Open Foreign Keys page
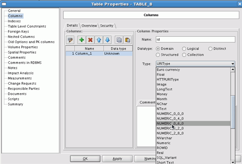 [x=19, y=31]
